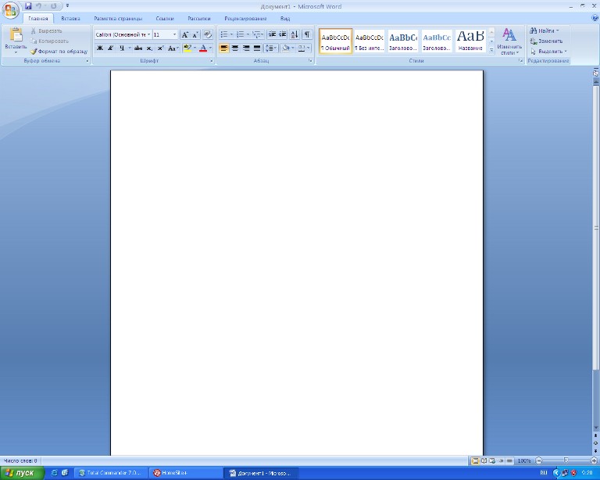Click the Заменить (Replace) button
Screen dimensions: 600x480
click(546, 41)
